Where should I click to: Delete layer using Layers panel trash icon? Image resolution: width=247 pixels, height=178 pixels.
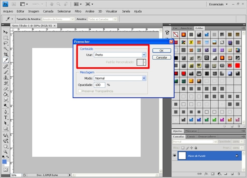coord(238,174)
